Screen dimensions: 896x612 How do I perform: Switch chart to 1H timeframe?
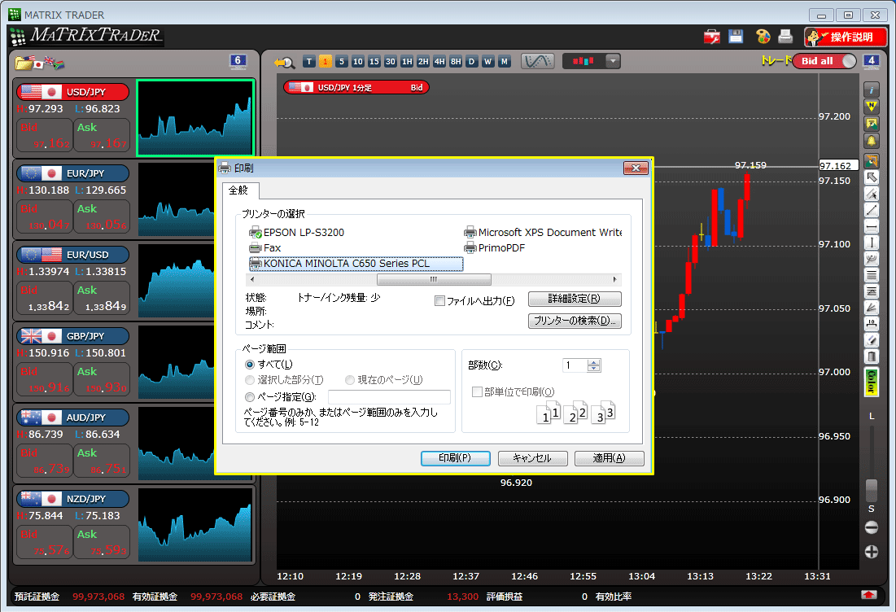407,62
